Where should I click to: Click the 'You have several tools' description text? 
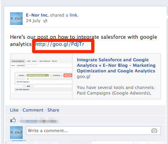coord(116,90)
